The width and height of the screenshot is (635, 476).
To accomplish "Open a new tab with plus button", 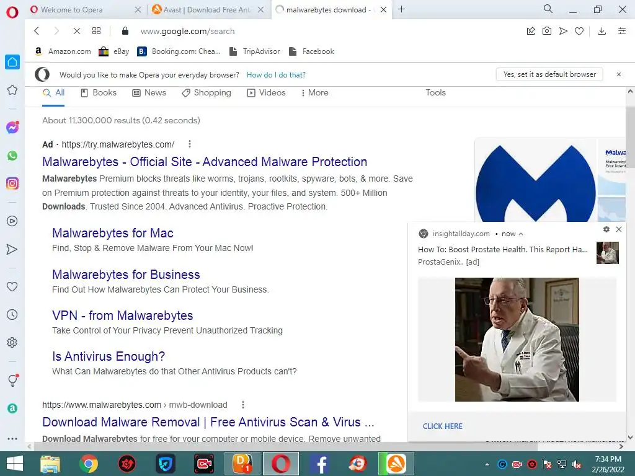I will [x=401, y=9].
